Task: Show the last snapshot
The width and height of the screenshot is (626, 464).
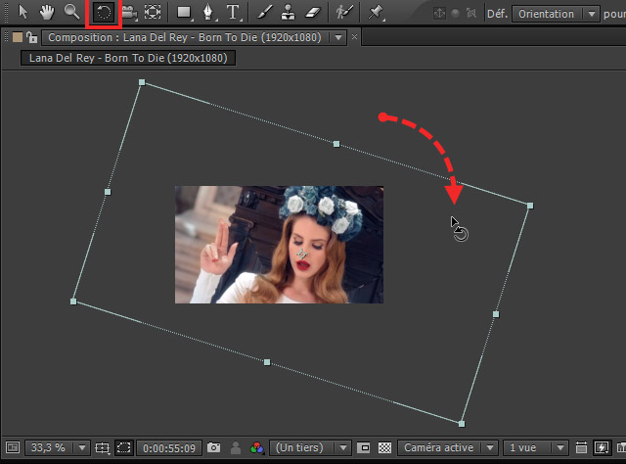Action: [x=236, y=448]
